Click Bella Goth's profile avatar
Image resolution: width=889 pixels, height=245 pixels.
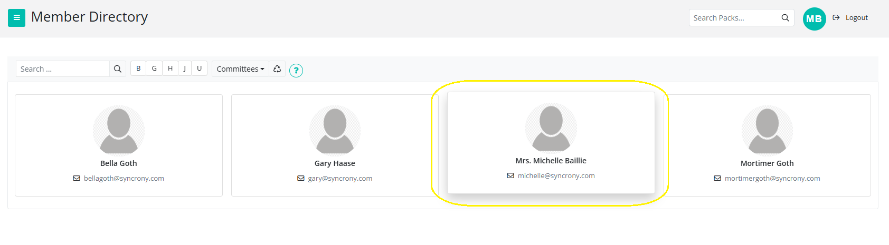click(x=119, y=130)
